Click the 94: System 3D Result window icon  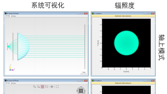(5, 81)
